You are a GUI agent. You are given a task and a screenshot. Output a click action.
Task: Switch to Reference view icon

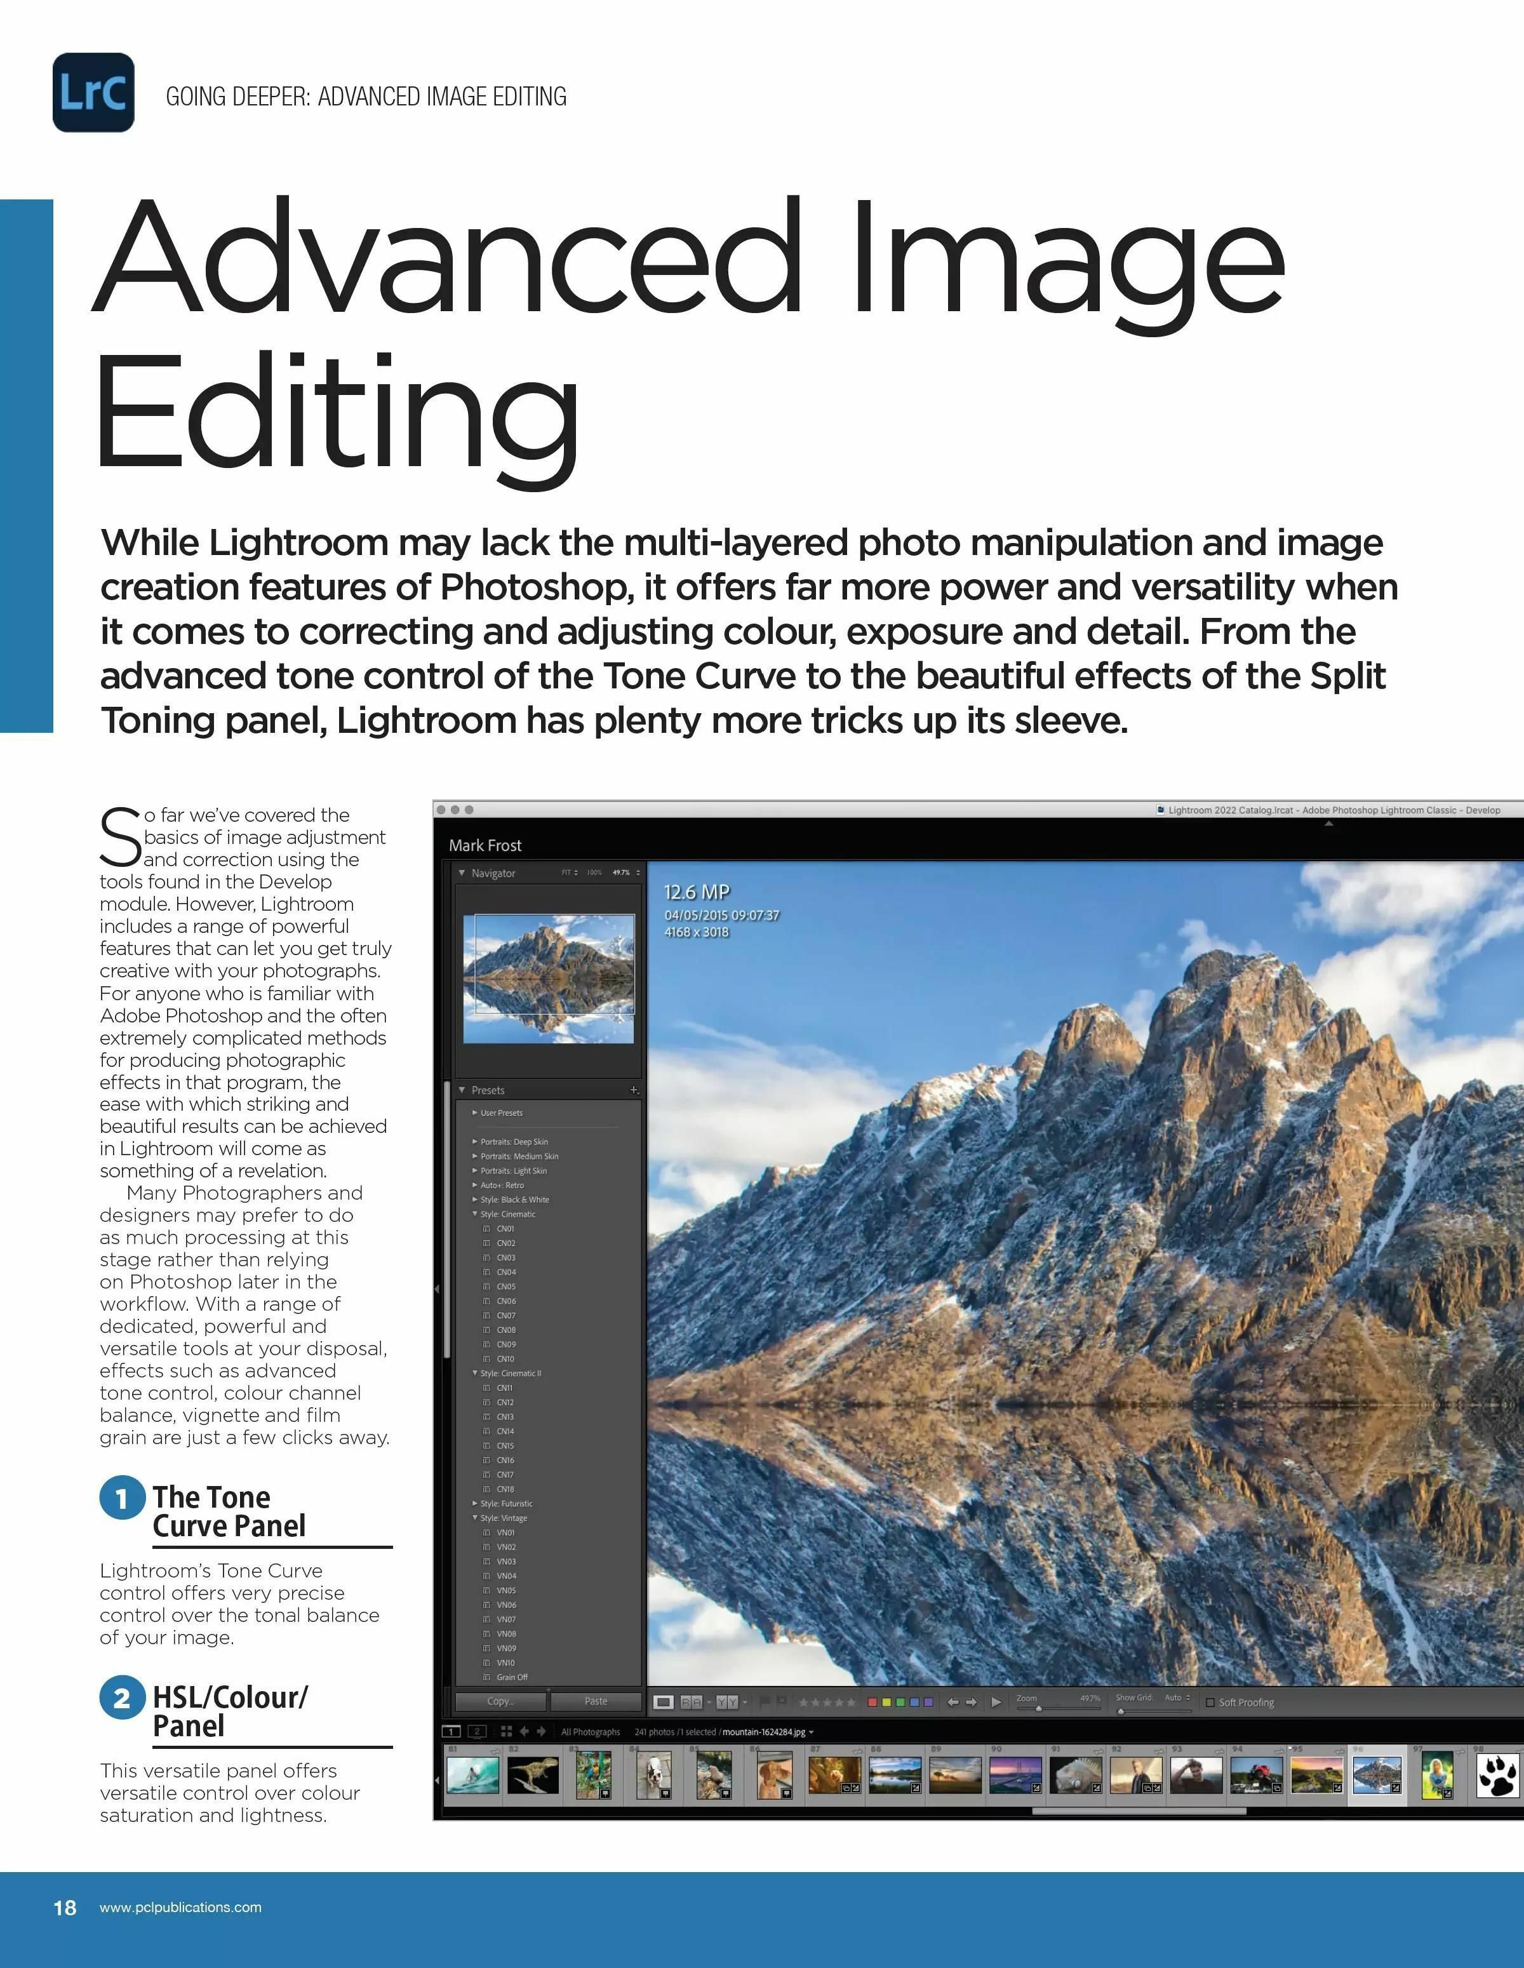pyautogui.click(x=692, y=1702)
